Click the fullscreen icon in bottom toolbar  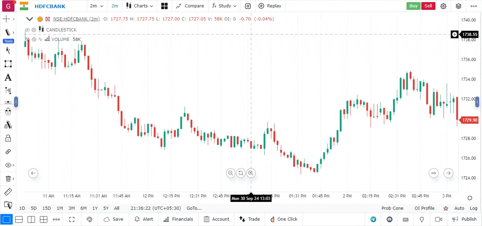pos(72,219)
